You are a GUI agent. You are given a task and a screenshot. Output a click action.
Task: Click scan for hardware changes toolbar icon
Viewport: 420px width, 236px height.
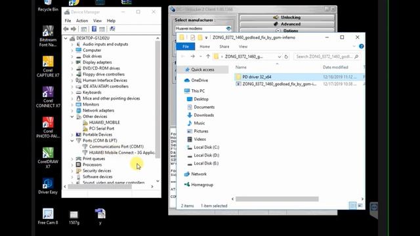(x=112, y=29)
